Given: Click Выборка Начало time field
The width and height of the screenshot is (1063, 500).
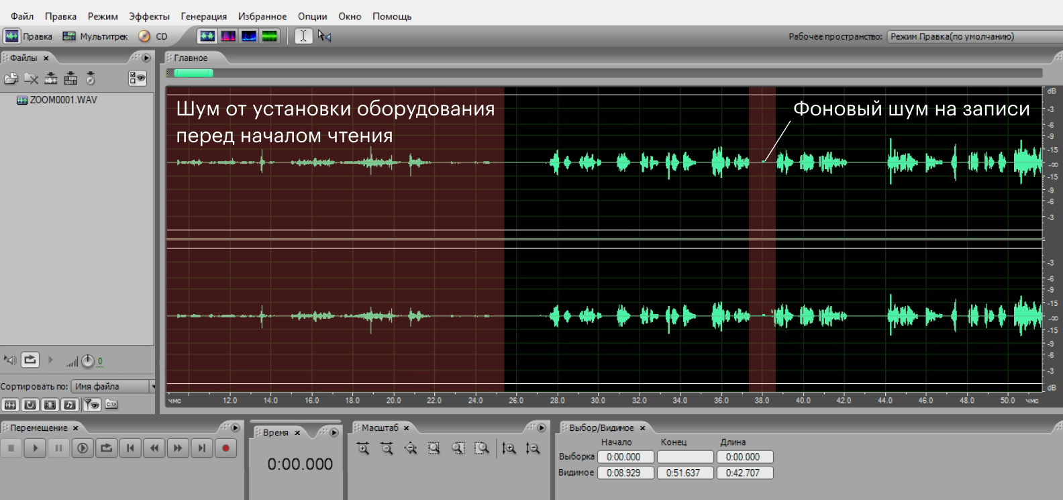Looking at the screenshot, I should pyautogui.click(x=626, y=457).
